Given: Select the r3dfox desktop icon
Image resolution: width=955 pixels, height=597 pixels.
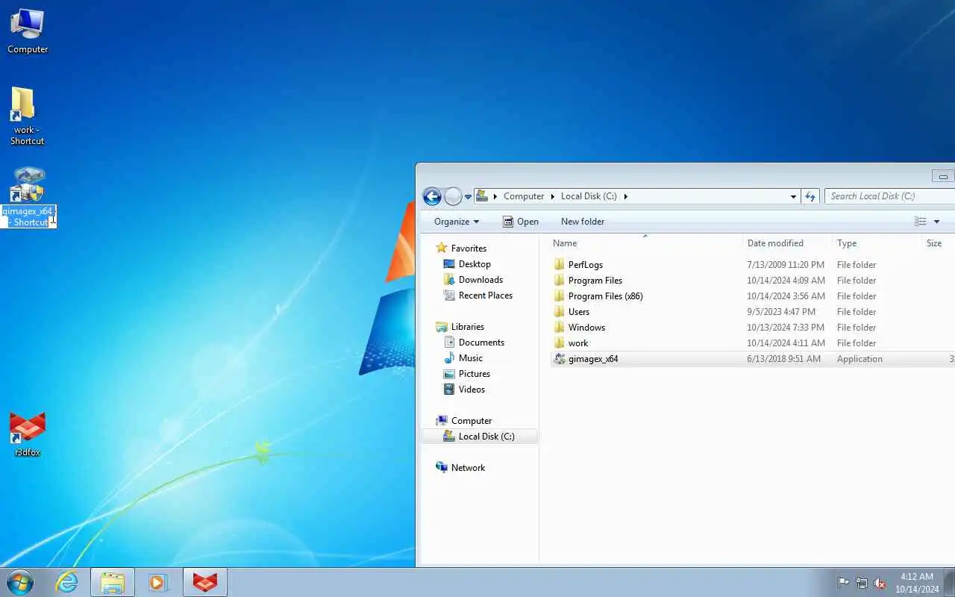Looking at the screenshot, I should point(28,434).
